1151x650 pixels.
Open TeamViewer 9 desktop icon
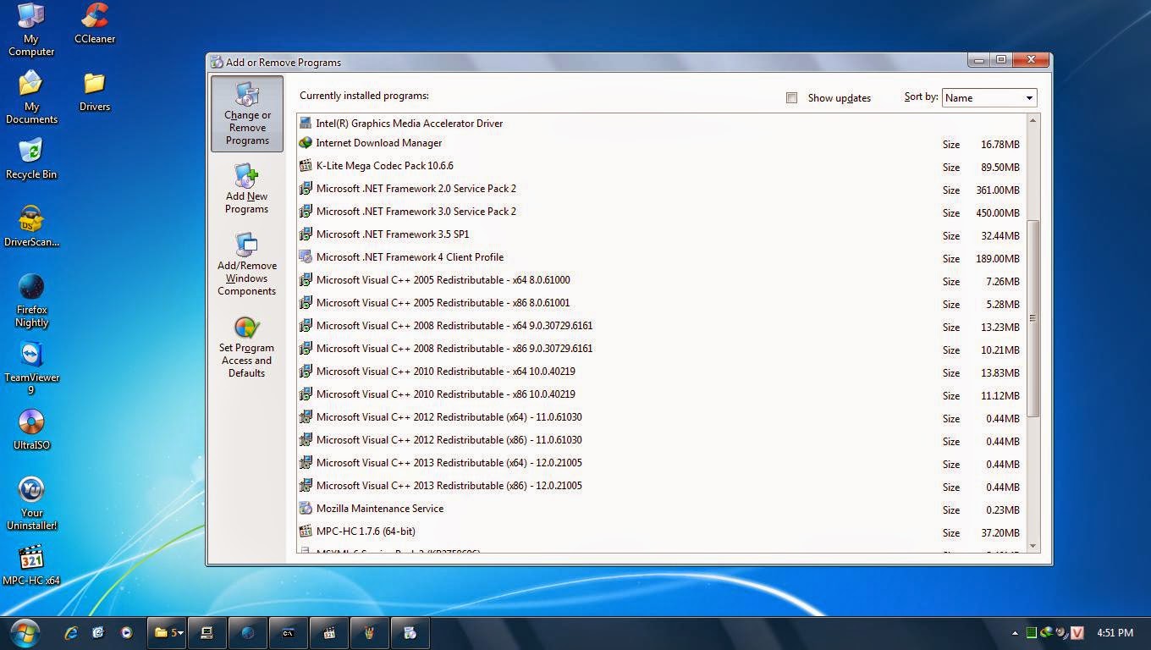tap(31, 361)
